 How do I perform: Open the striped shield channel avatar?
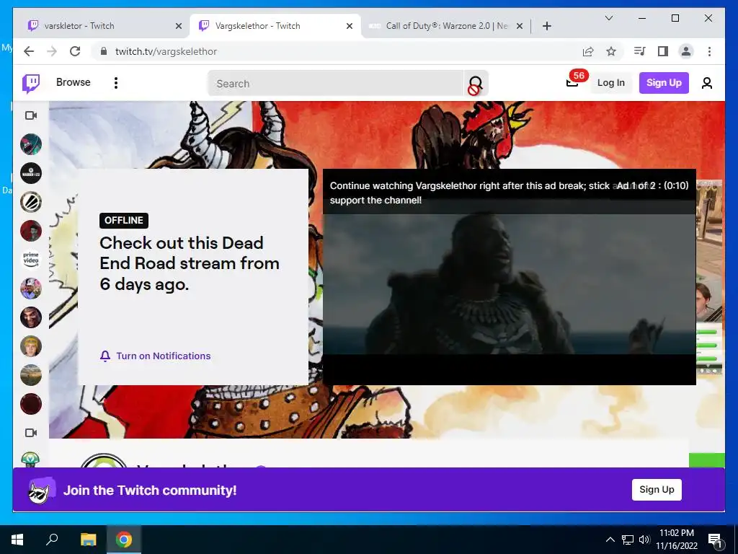pos(30,202)
